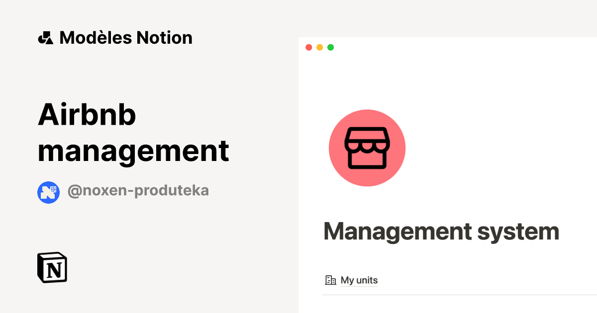Select the white Notion glyph inside the blue avatar

click(48, 192)
